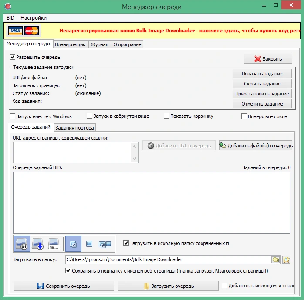Click the BID job queue list area
This screenshot has width=304, height=300.
[x=152, y=203]
